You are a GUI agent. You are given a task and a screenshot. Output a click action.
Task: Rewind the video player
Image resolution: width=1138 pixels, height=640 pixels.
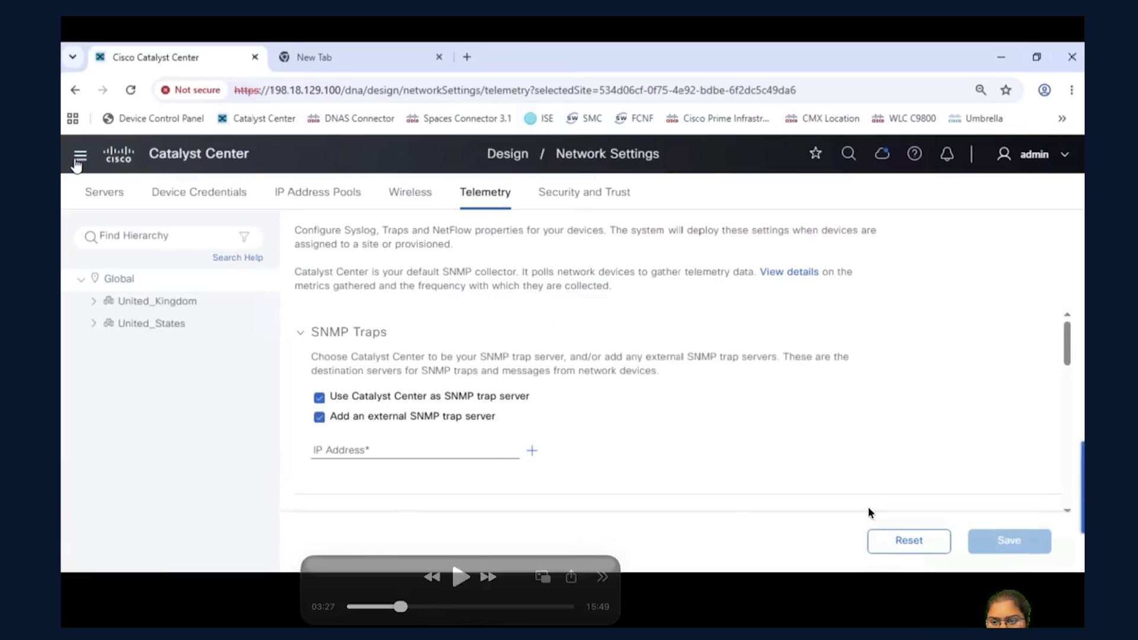(432, 577)
